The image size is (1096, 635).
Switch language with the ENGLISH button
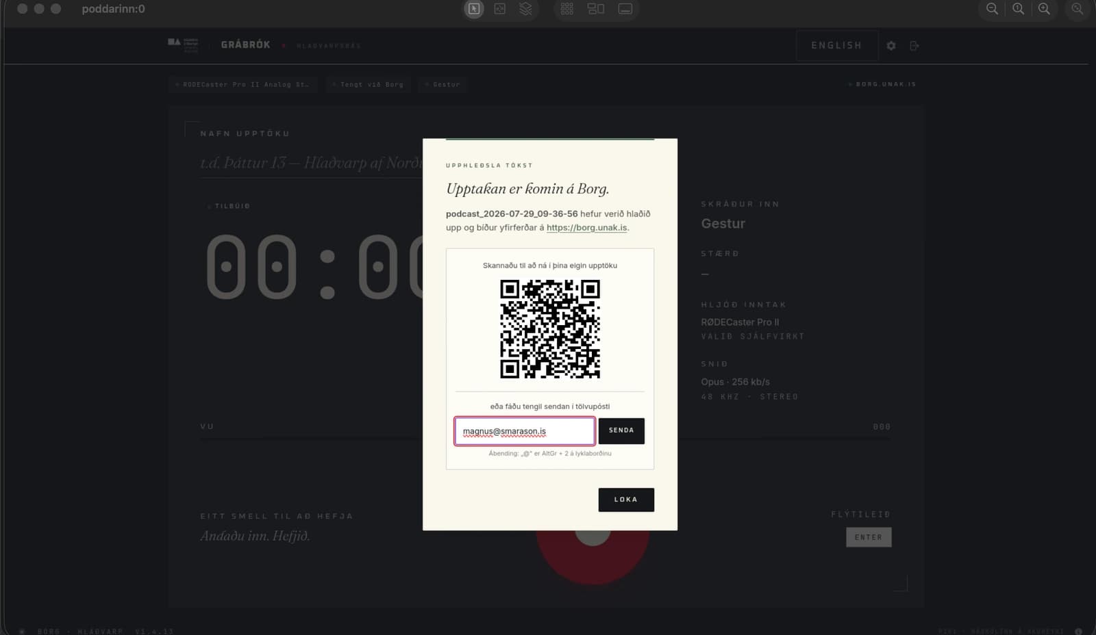coord(836,45)
